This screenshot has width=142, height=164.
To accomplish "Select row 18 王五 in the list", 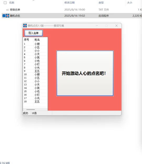I will pyautogui.click(x=35, y=102).
